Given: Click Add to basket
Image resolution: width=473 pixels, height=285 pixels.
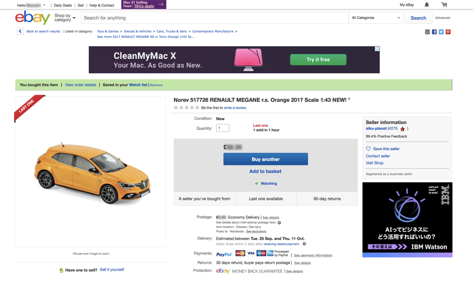Looking at the screenshot, I should 266,171.
